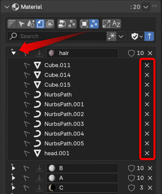Click the X on the head.001 row

click(147, 153)
